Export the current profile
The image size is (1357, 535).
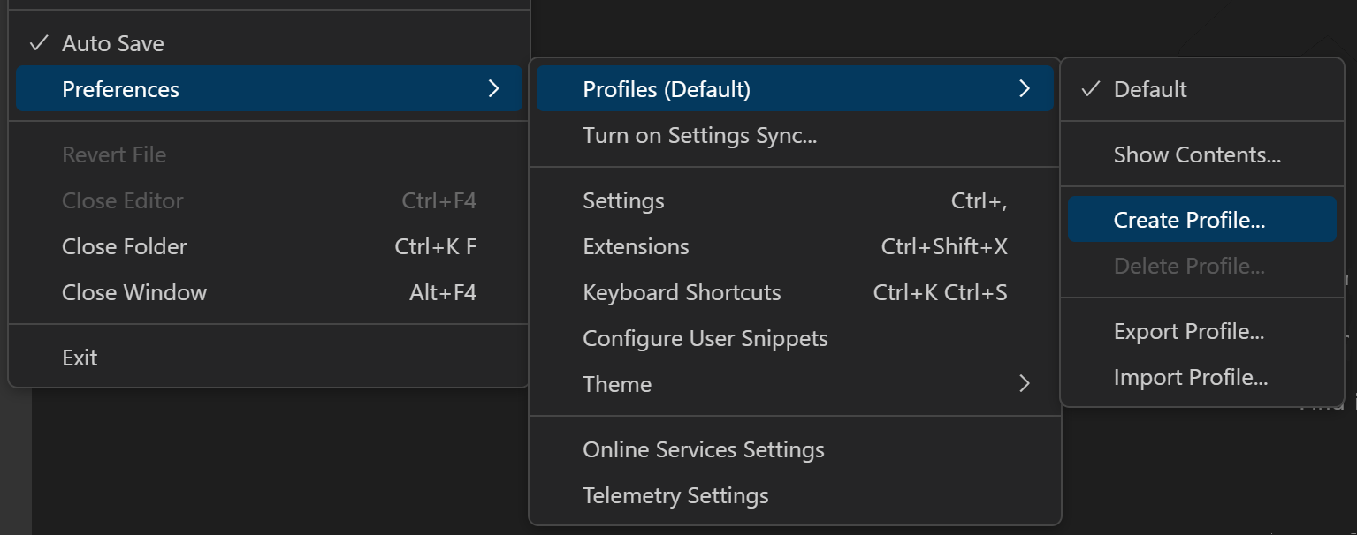[1188, 331]
